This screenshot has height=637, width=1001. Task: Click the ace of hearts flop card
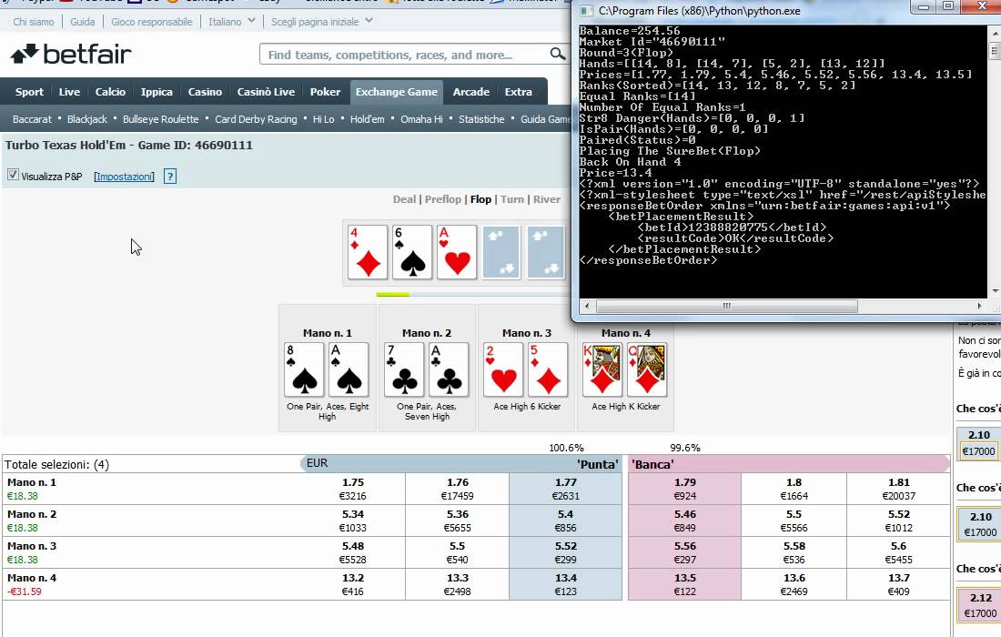[x=457, y=252]
